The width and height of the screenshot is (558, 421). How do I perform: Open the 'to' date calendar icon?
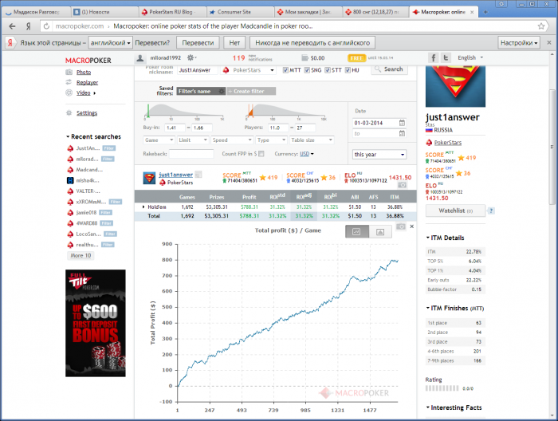coord(402,133)
